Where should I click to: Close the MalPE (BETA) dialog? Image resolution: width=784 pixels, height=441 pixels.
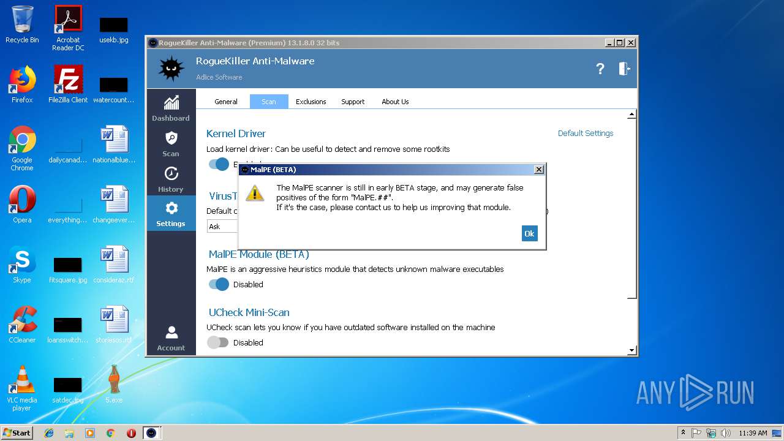click(539, 170)
